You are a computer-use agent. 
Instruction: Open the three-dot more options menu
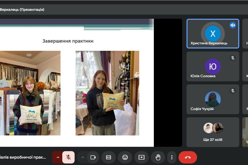(x=172, y=157)
